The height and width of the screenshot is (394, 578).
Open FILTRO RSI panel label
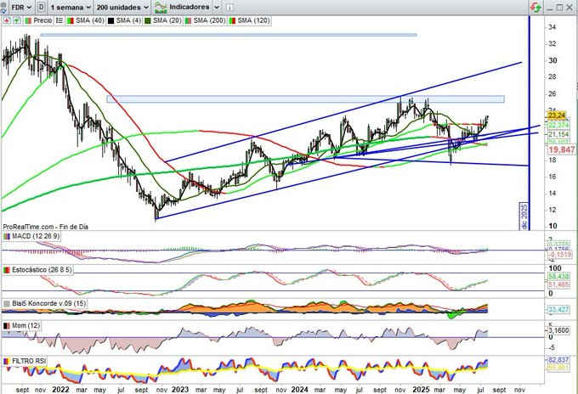click(x=29, y=361)
